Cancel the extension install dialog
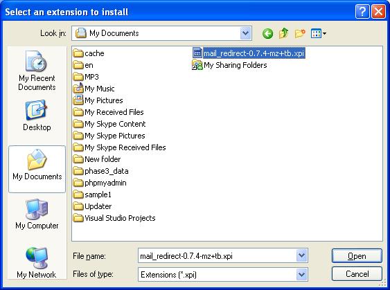The width and height of the screenshot is (390, 290). coord(357,274)
